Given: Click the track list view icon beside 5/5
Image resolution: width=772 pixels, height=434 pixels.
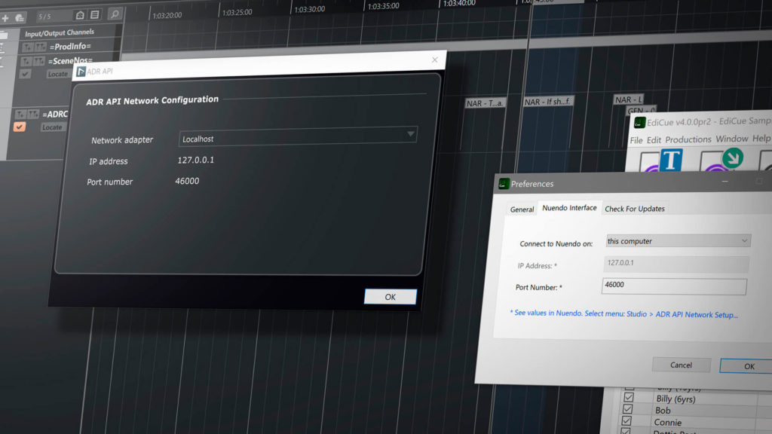Looking at the screenshot, I should pyautogui.click(x=94, y=15).
